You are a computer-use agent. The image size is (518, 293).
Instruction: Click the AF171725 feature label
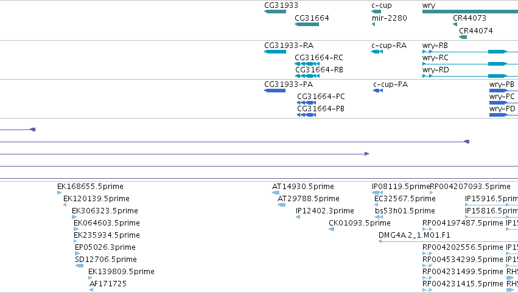tap(108, 284)
